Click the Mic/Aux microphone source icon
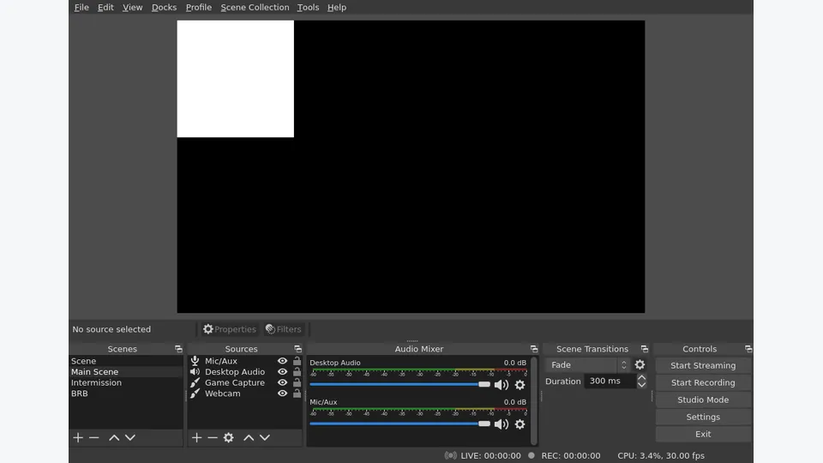 tap(195, 361)
